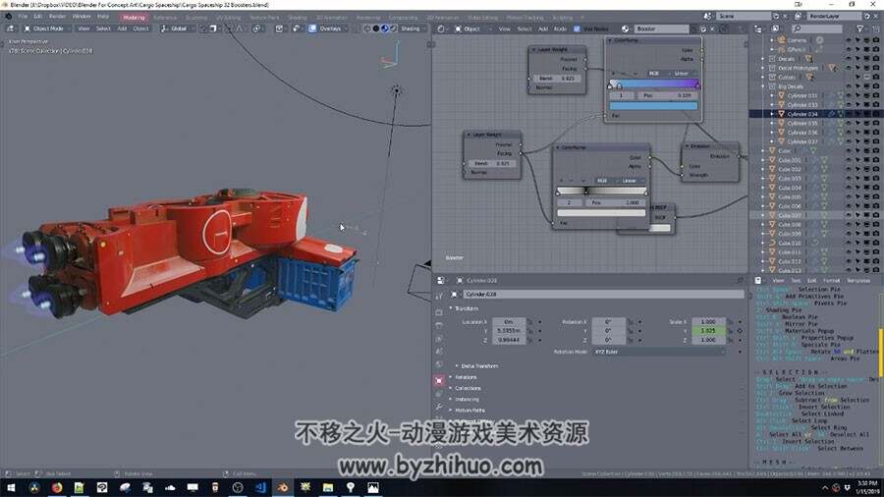884x497 pixels.
Task: Click the Windows Start button
Action: click(11, 487)
